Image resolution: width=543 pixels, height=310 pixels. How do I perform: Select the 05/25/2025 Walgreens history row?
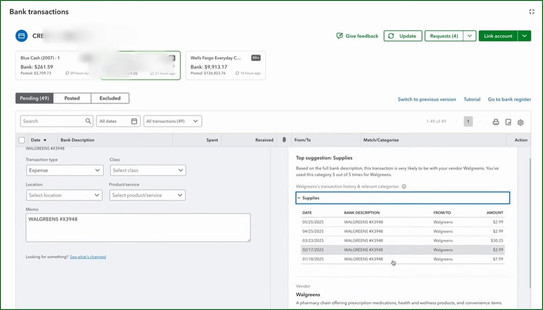(403, 222)
